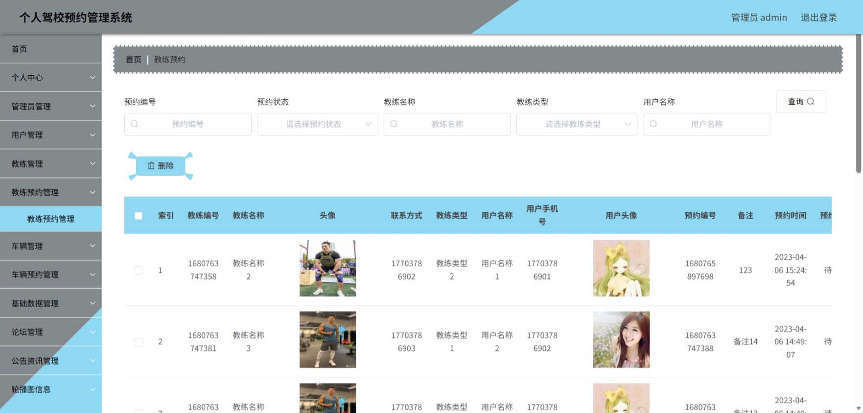Click the 索引 column header
Viewport: 863px width, 413px height.
166,215
